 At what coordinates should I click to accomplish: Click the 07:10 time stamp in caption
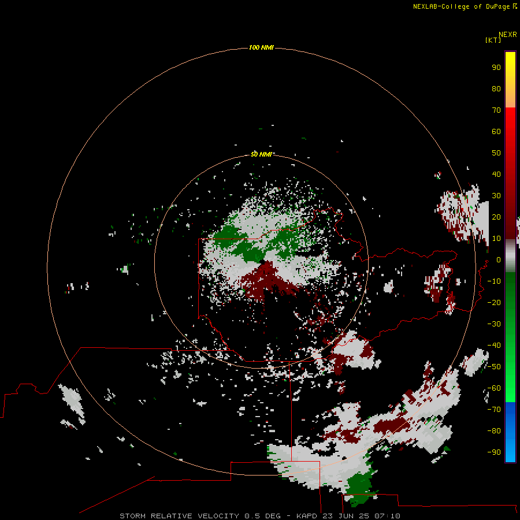(x=387, y=516)
